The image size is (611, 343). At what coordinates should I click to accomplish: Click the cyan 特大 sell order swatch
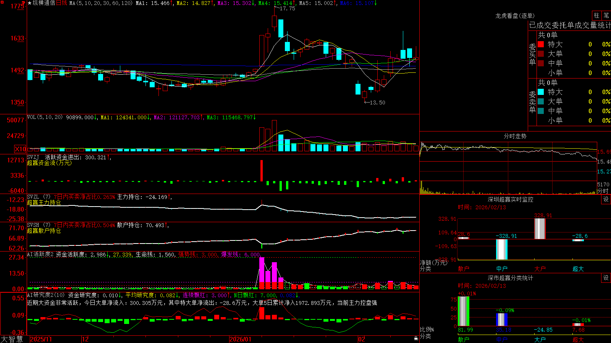541,92
